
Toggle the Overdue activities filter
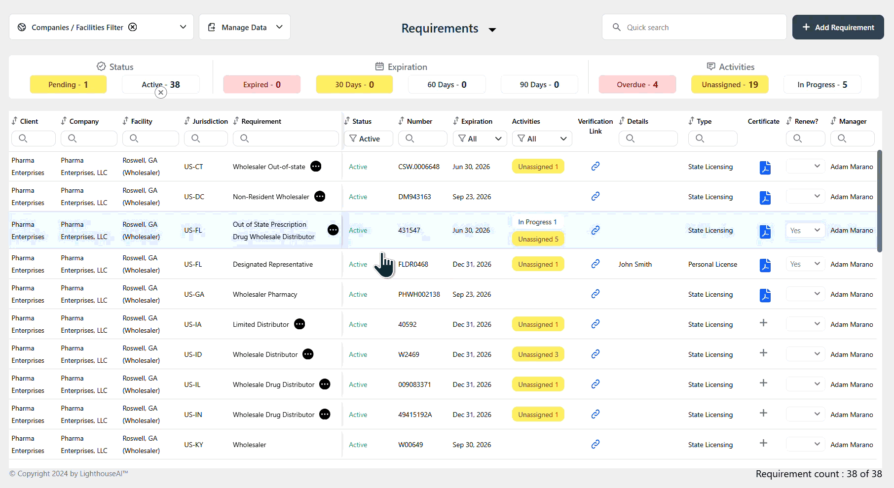click(x=637, y=84)
